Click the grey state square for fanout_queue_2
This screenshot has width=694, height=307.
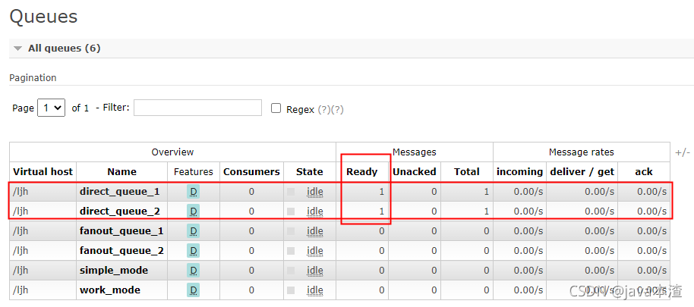tap(291, 250)
